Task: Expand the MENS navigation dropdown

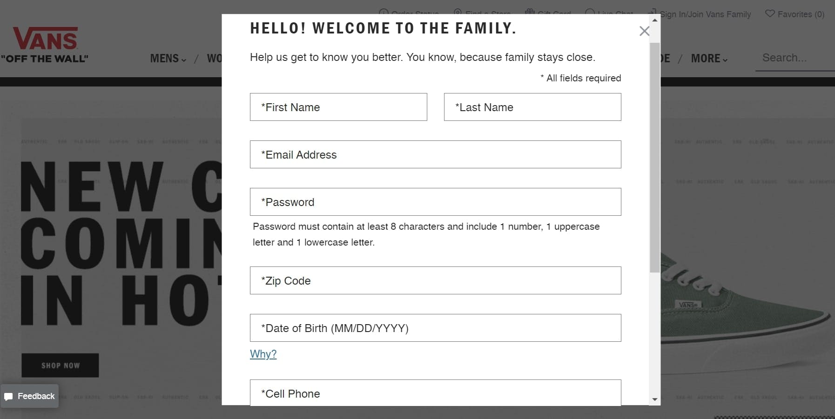Action: click(x=168, y=59)
